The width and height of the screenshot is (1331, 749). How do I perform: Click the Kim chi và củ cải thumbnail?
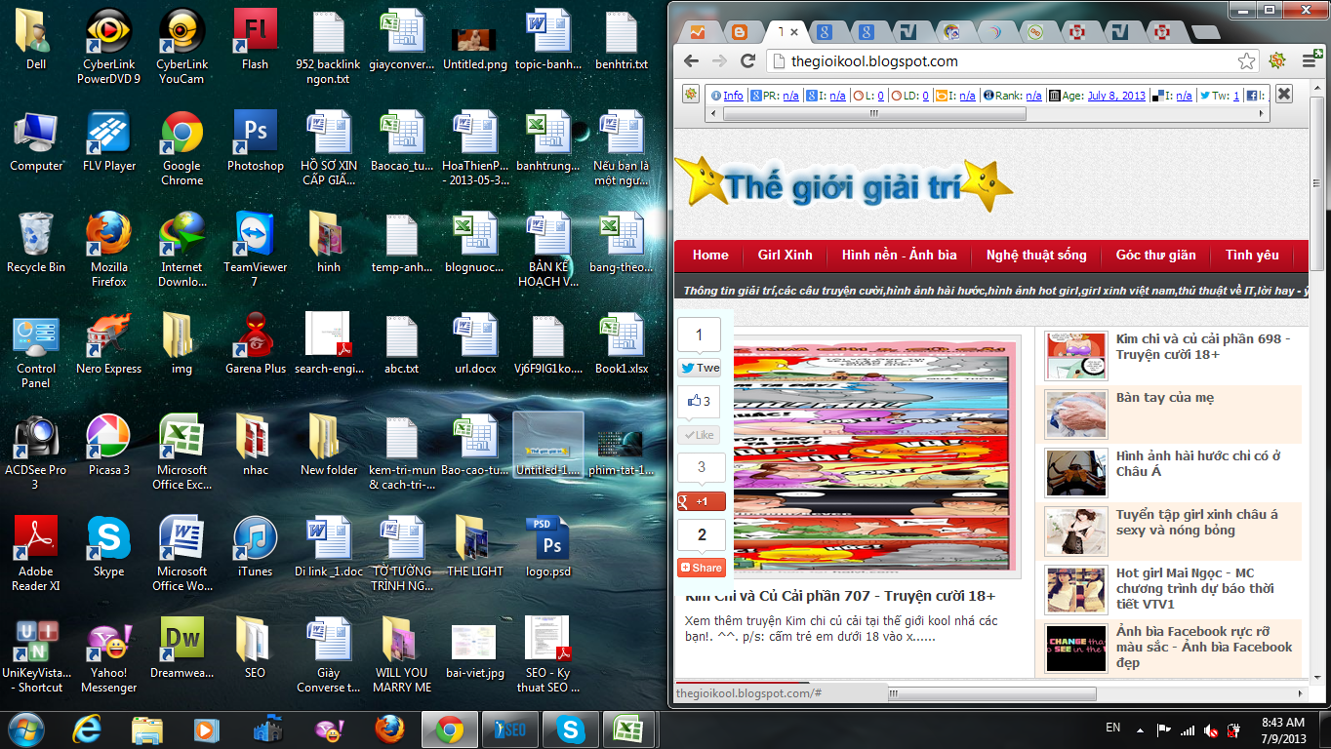(1074, 356)
